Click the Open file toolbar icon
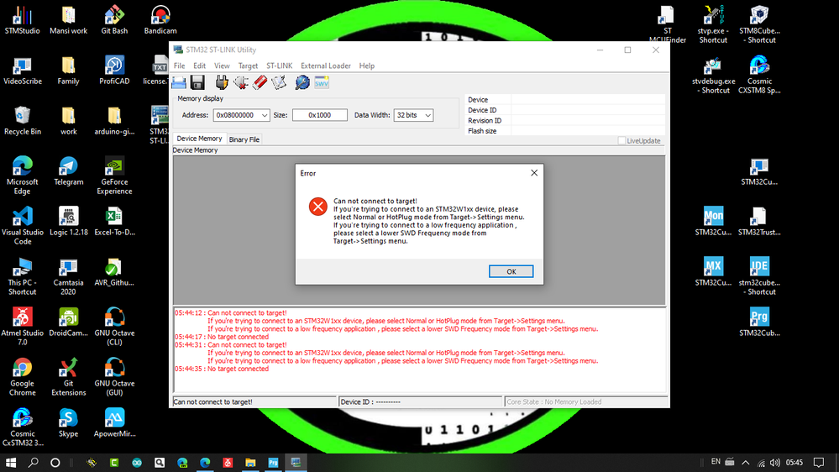Screen dimensions: 839x472 point(179,82)
